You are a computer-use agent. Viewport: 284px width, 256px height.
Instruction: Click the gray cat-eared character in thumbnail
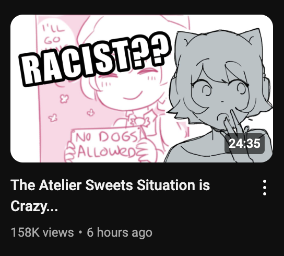(220, 95)
